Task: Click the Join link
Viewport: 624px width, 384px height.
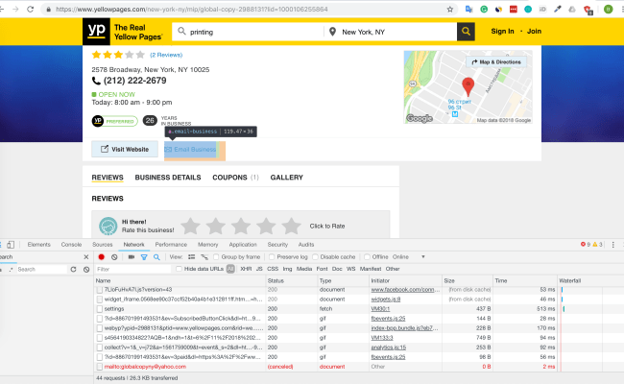Action: (x=534, y=31)
